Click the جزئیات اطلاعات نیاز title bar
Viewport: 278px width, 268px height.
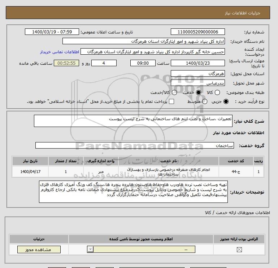point(138,13)
